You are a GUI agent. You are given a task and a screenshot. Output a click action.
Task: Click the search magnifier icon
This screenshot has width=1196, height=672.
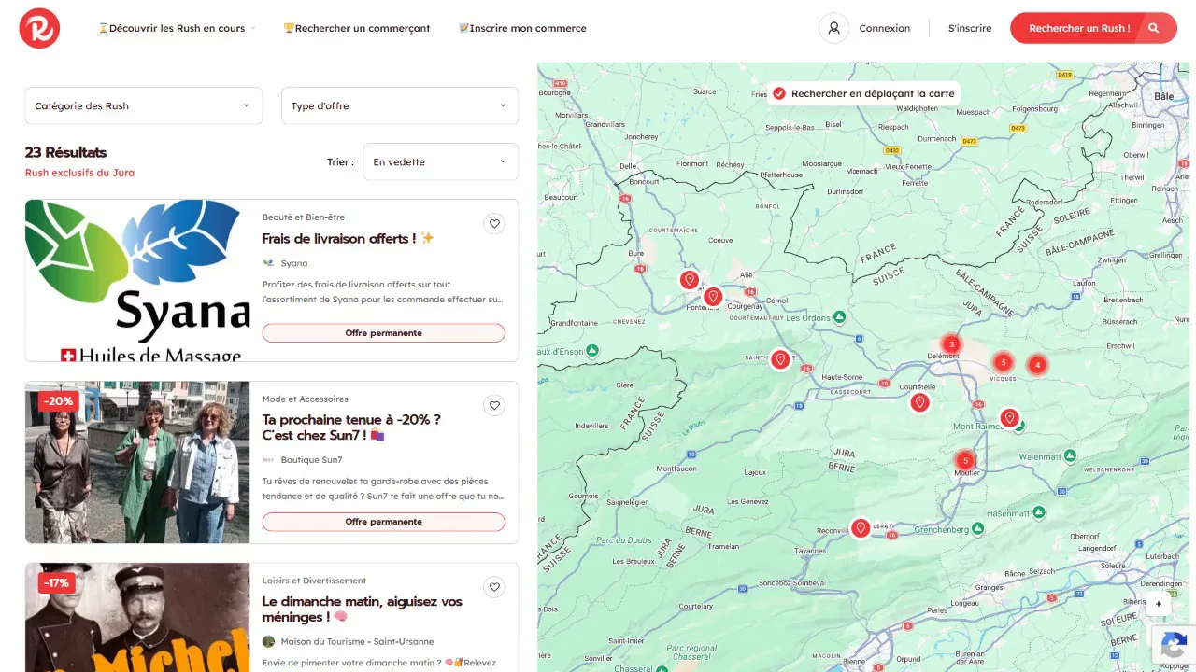(1153, 28)
